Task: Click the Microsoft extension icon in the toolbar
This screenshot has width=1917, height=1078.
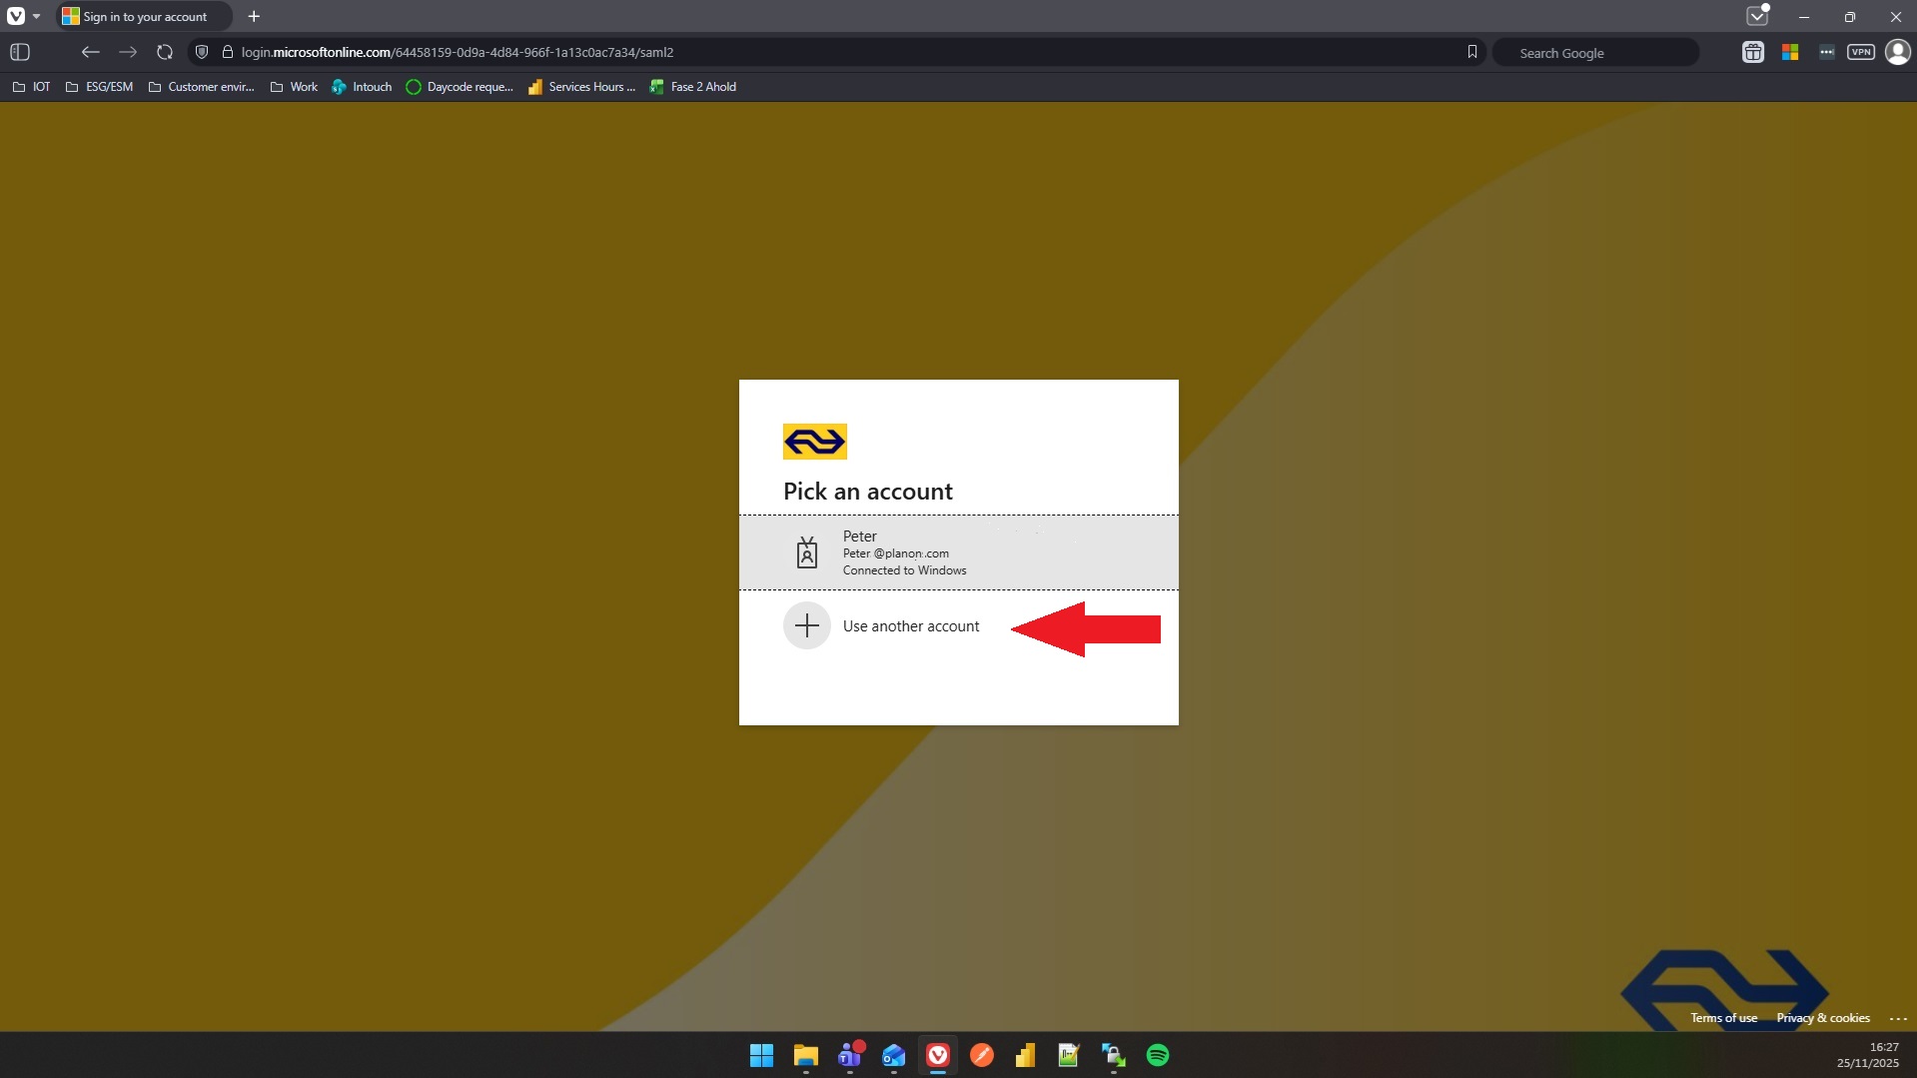Action: pyautogui.click(x=1789, y=52)
